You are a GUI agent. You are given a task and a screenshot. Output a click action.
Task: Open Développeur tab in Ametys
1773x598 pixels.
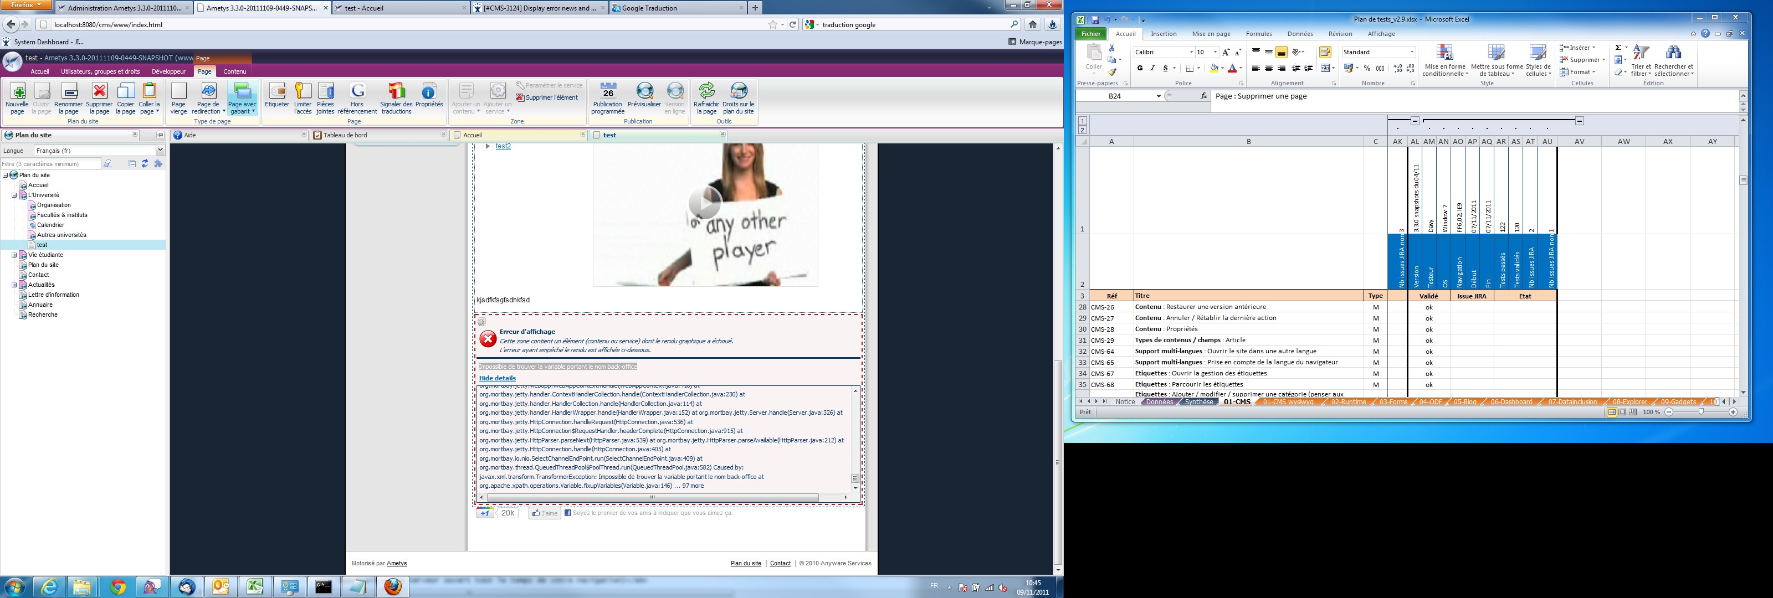pos(168,71)
